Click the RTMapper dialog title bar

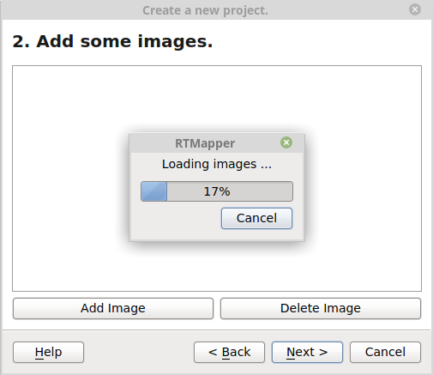coord(205,143)
